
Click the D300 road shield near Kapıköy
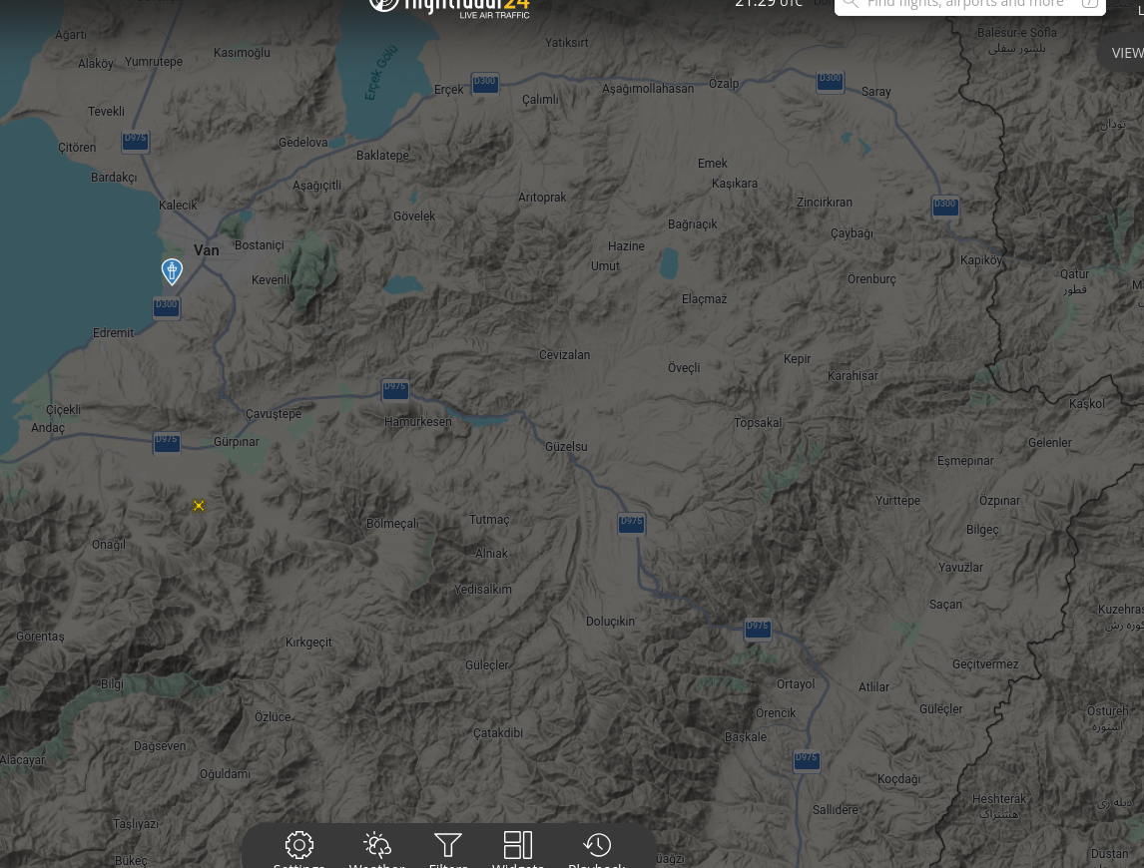tap(944, 206)
